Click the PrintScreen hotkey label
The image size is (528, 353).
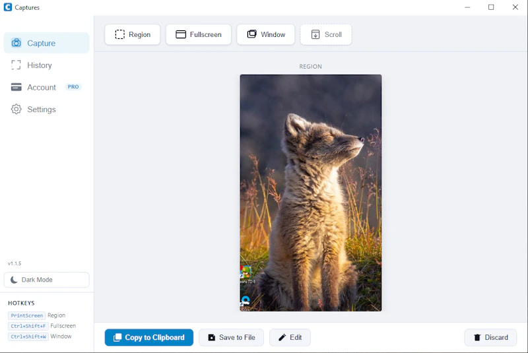(26, 315)
